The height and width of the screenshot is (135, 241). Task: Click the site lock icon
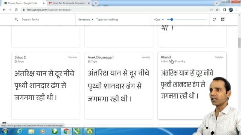pyautogui.click(x=24, y=10)
